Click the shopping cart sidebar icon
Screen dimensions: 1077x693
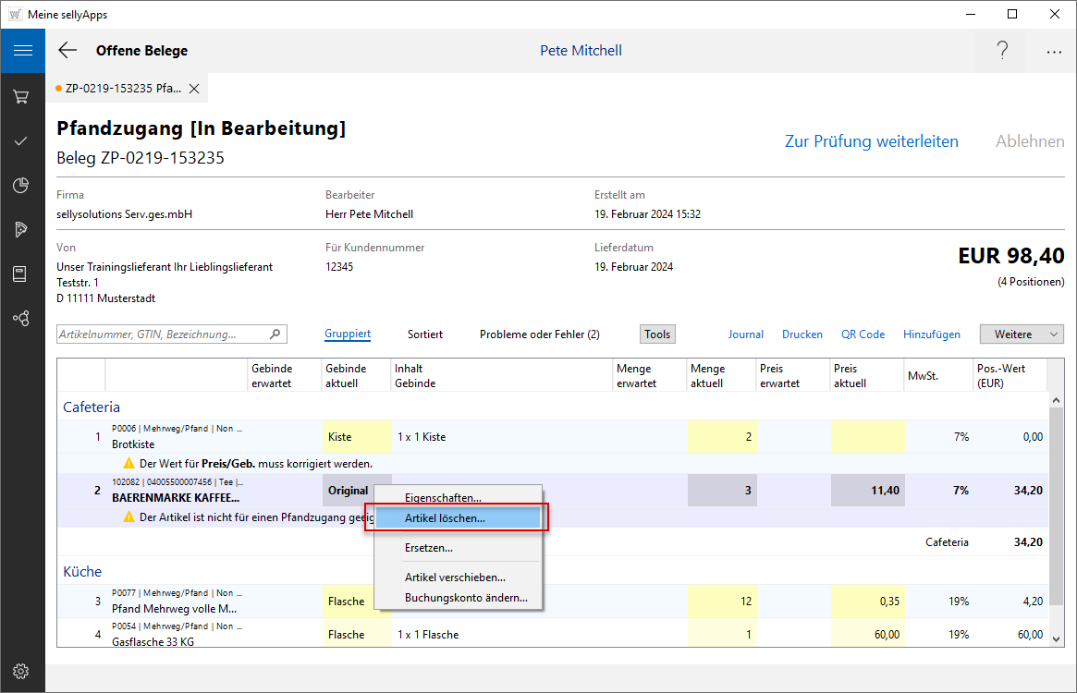[22, 96]
